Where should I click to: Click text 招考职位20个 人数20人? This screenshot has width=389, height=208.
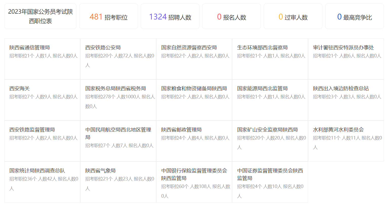(261, 138)
